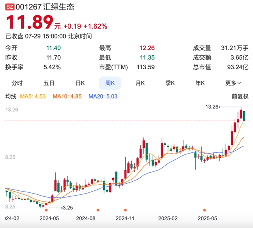Open the 季K quarterly chart tab
Viewport: 253px width, 228px height.
coord(170,83)
